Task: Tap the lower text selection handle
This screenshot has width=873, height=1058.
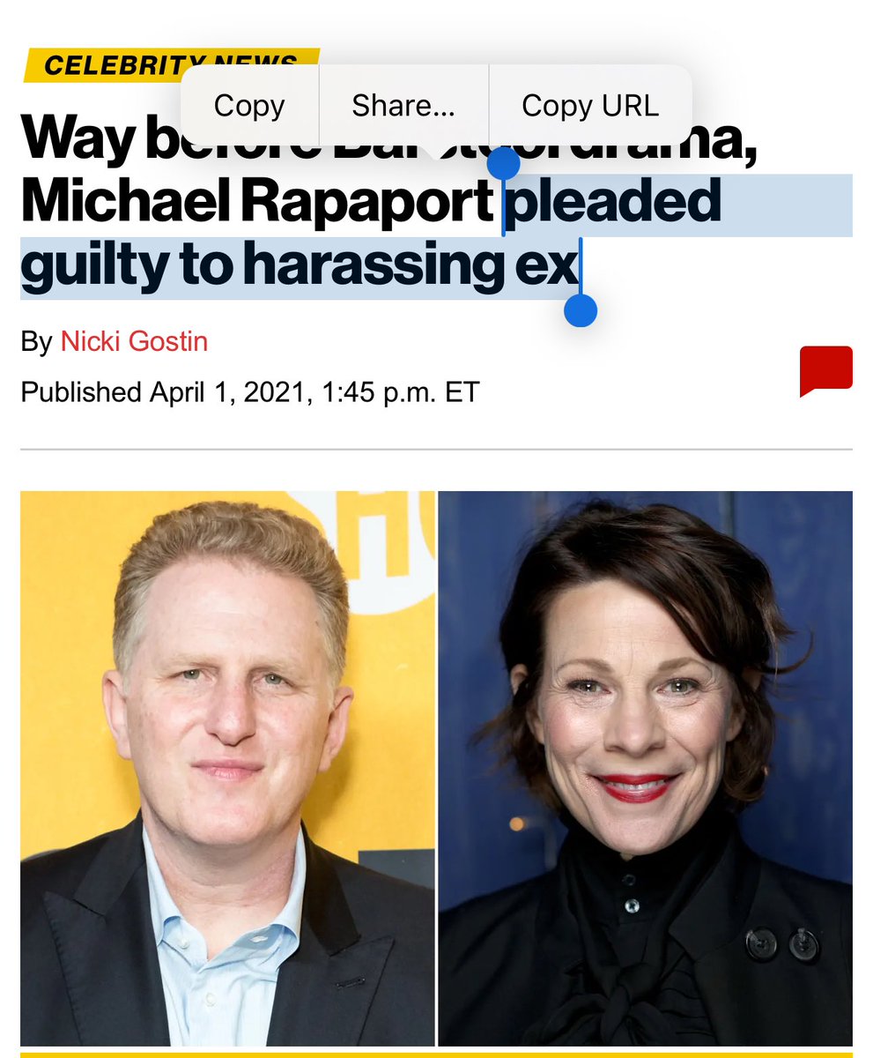Action: (x=580, y=310)
